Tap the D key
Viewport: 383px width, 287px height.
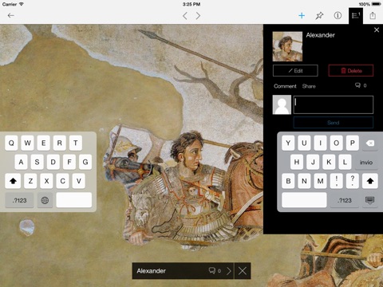[x=53, y=162]
